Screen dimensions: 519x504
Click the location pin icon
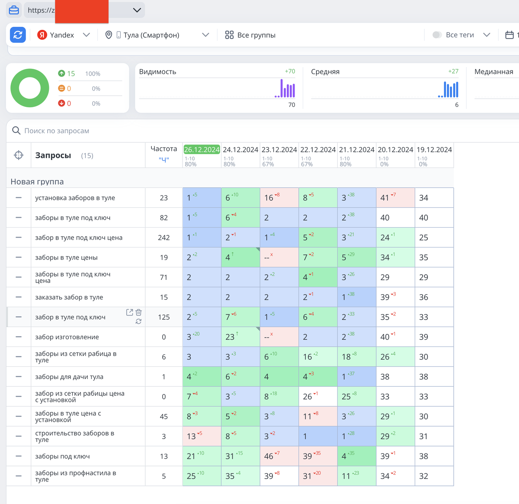pos(109,35)
